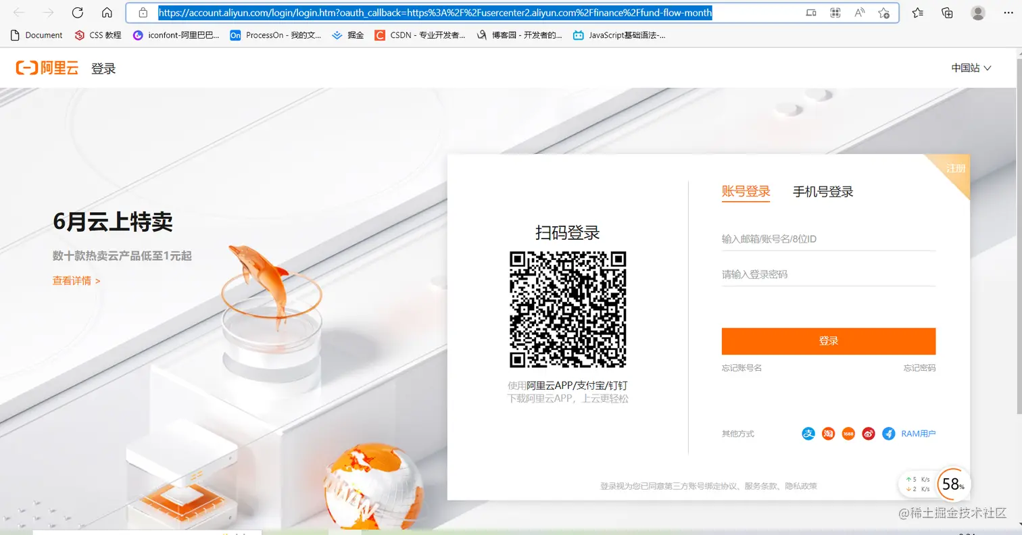Switch to the 账号登录 tab

coord(746,191)
